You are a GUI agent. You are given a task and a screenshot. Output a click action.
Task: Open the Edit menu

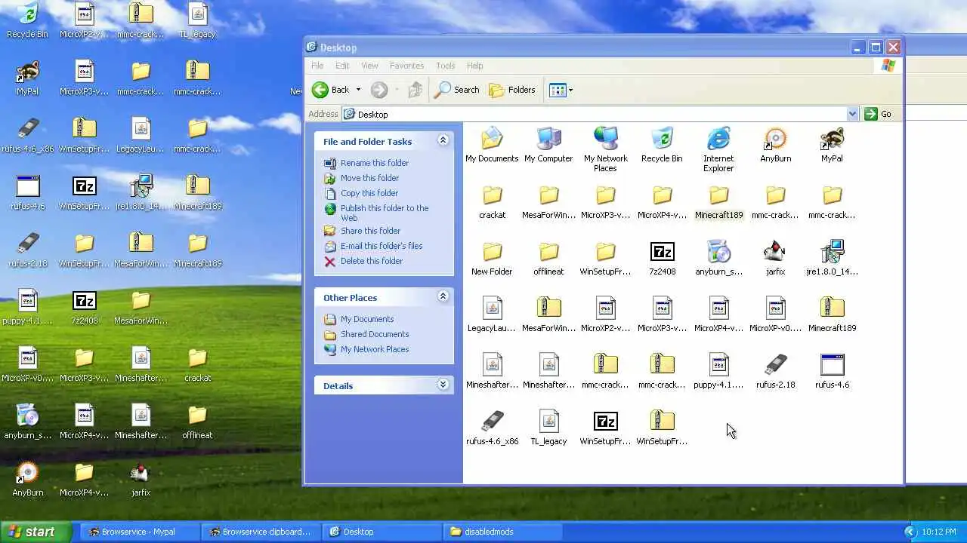pyautogui.click(x=342, y=66)
